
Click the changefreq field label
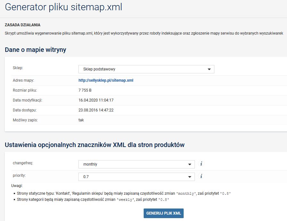tap(23, 163)
